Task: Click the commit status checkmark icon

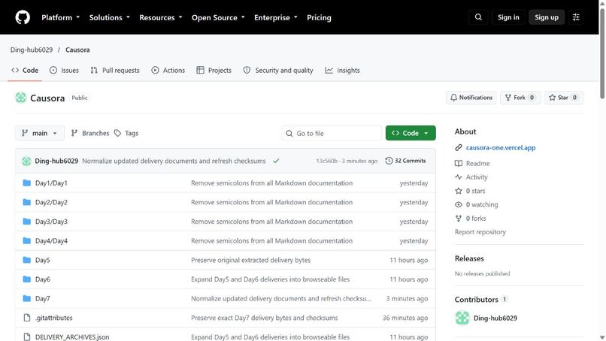Action: [x=276, y=161]
